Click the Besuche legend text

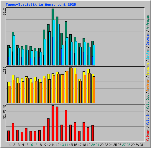tap(148, 69)
